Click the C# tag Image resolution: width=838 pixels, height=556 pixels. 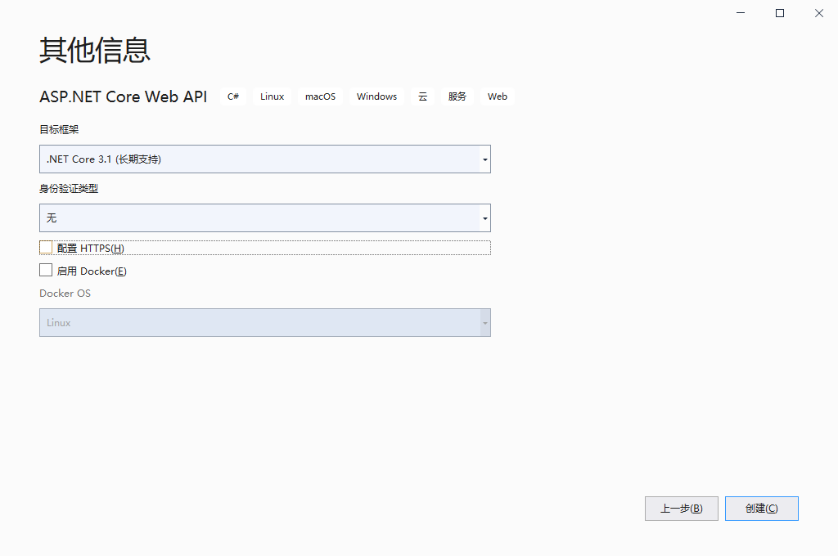coord(233,96)
